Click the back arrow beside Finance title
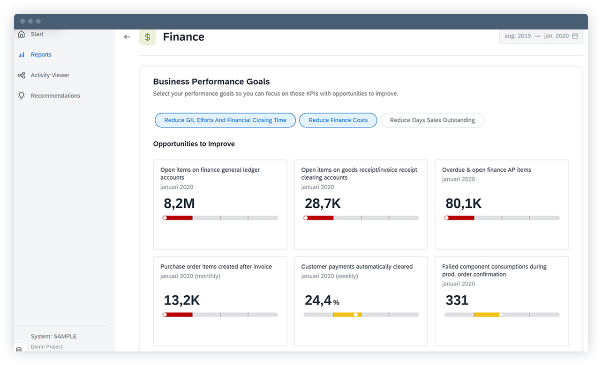 [127, 36]
